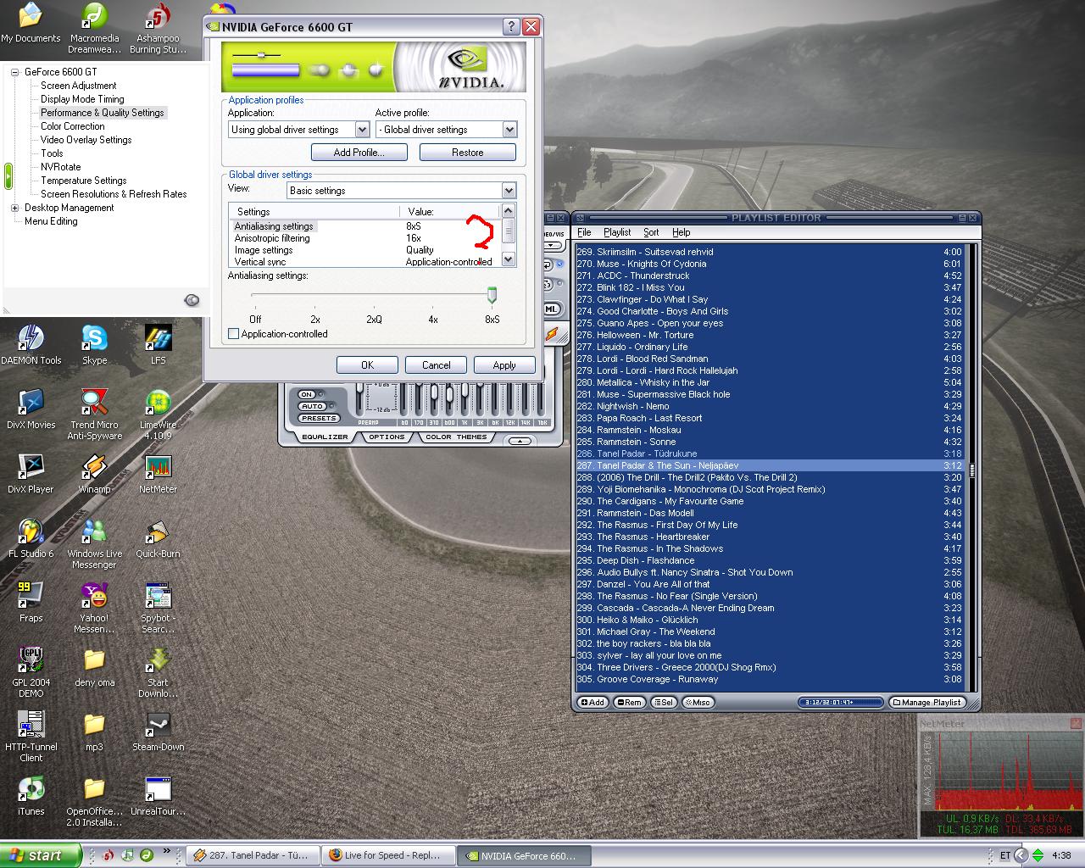
Task: Click the antialiasing slider handle
Action: pos(492,294)
